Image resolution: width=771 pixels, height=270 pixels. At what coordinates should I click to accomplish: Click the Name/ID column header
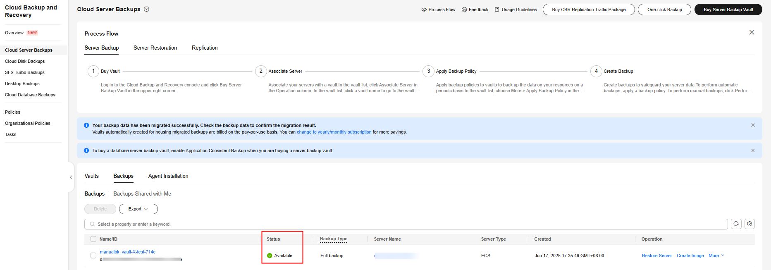pos(108,239)
